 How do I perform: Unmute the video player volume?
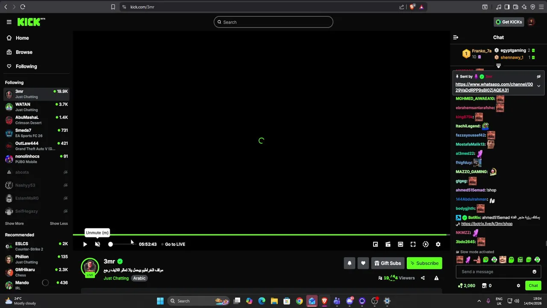97,244
